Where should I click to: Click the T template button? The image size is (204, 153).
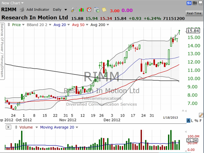point(195,3)
